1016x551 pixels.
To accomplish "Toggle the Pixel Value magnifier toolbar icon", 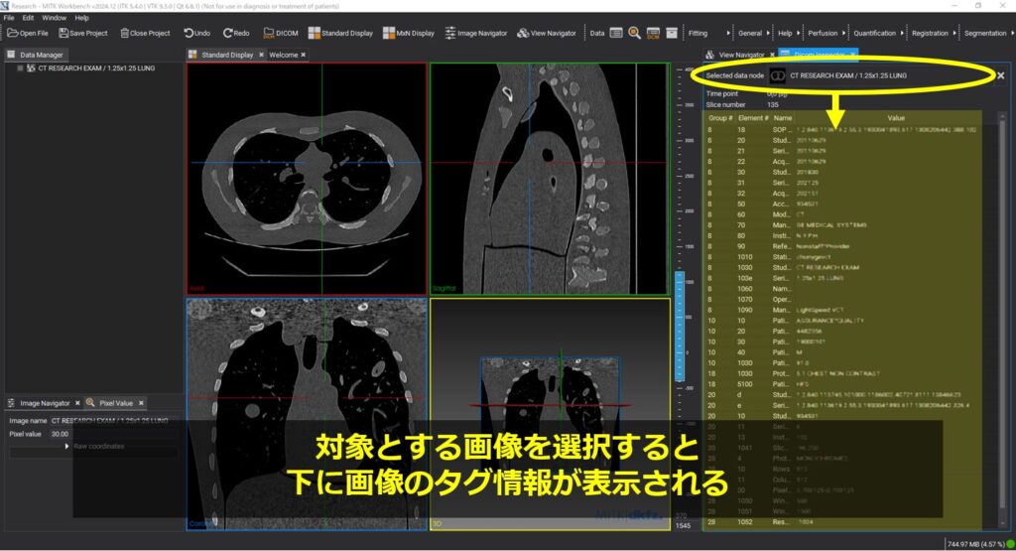I will pos(634,33).
